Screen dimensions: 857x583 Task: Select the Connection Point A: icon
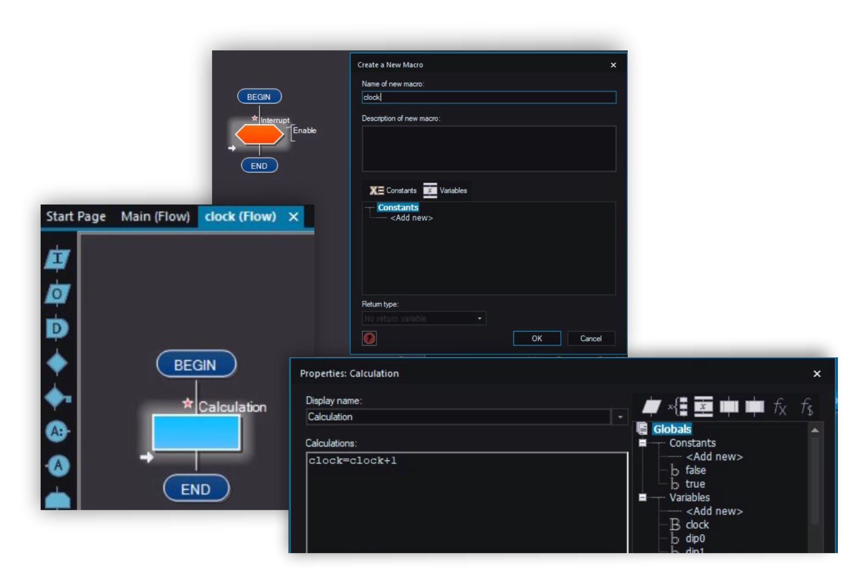click(57, 431)
